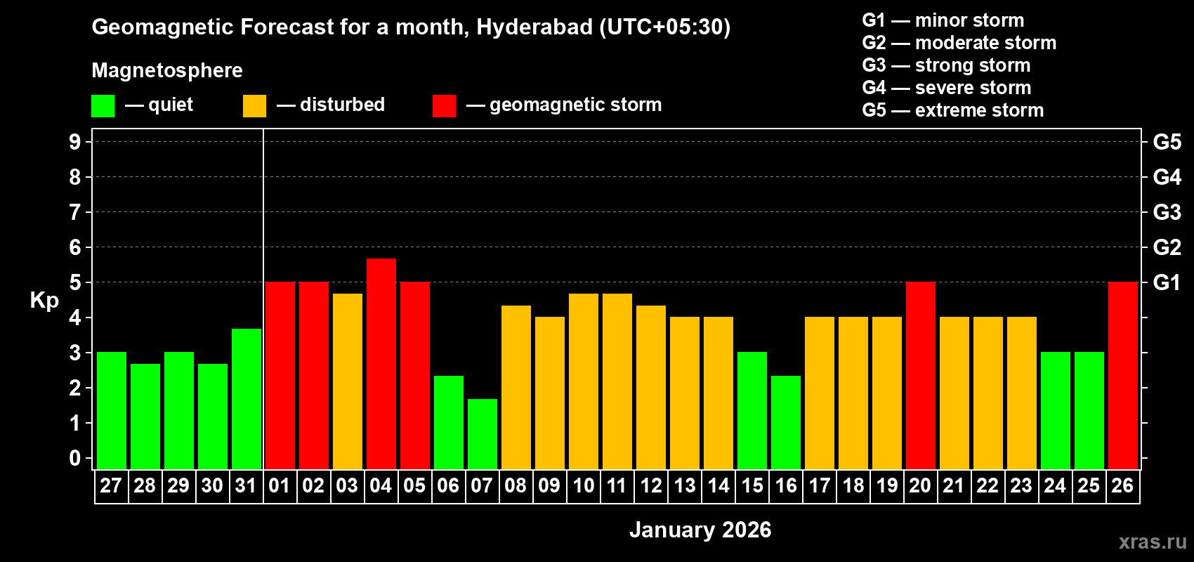Click the Kp axis value 7
The width and height of the screenshot is (1194, 562).
[x=75, y=212]
